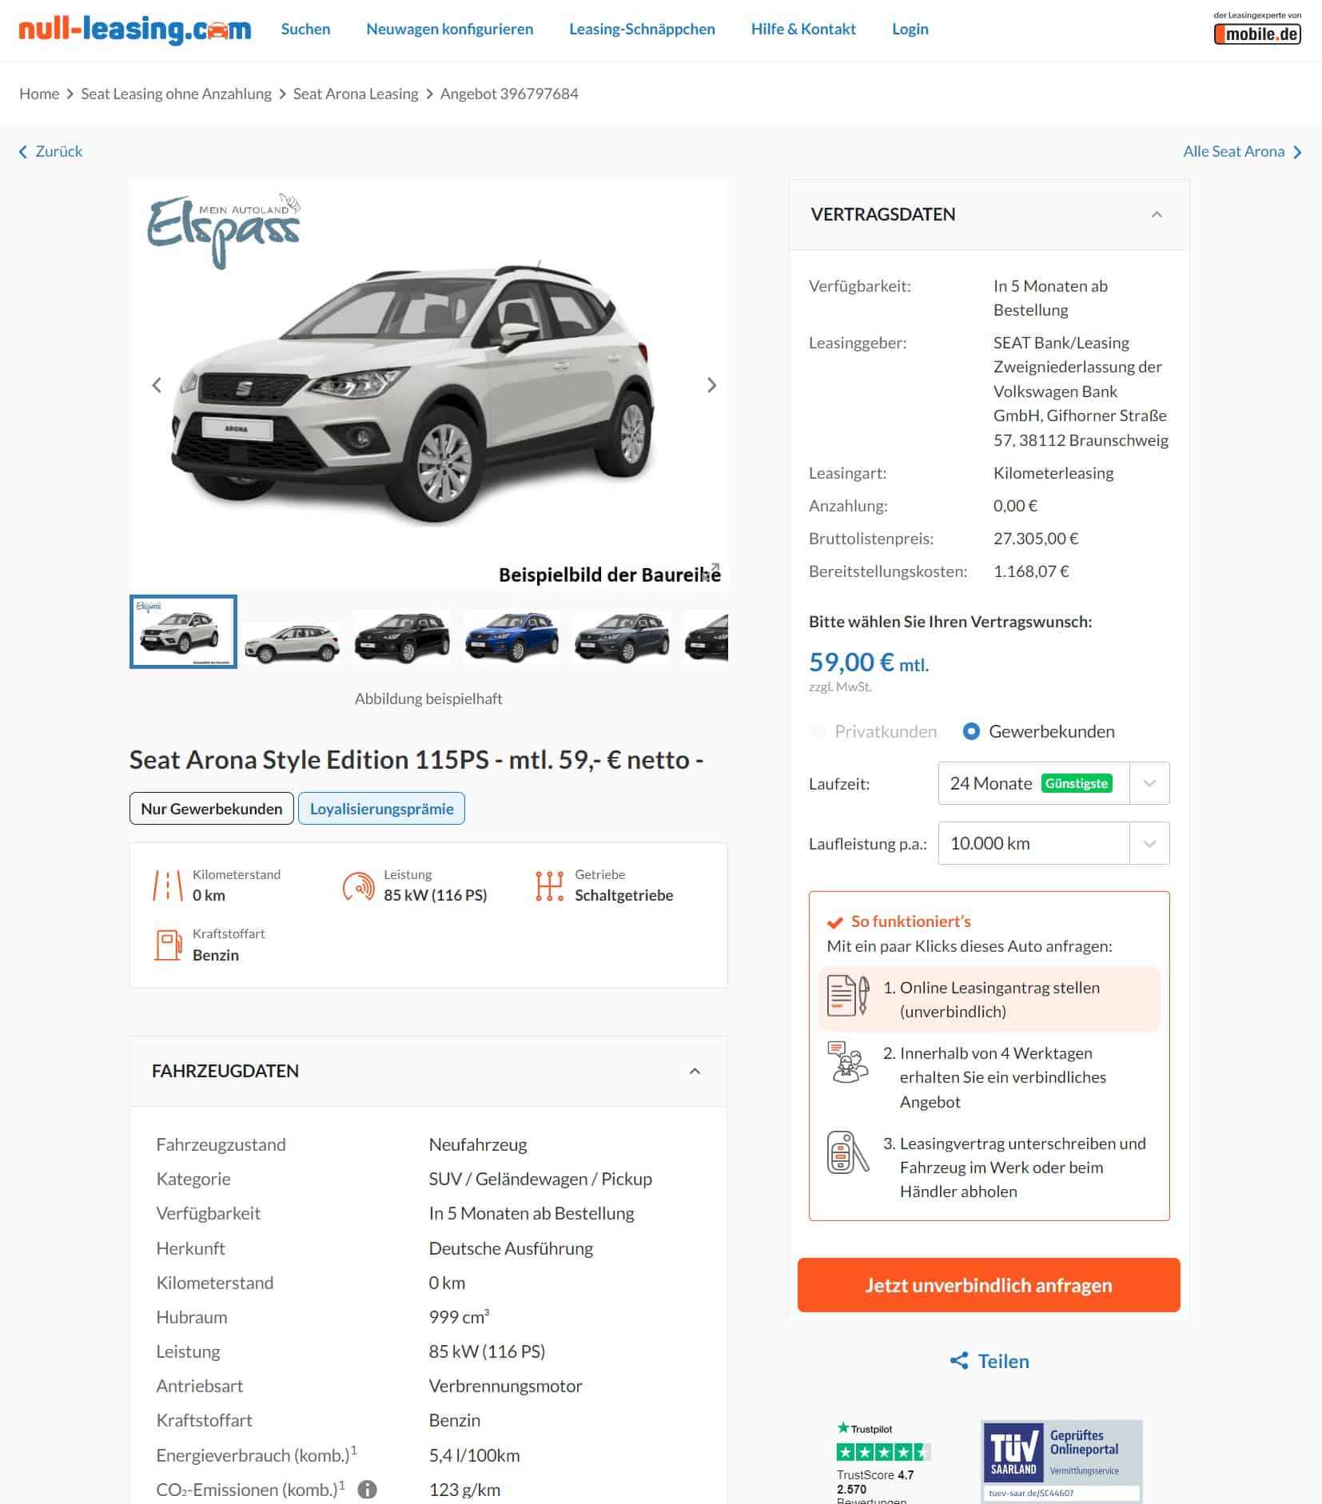Click Jetzt unverbindlich anfragen button
This screenshot has width=1322, height=1504.
pos(989,1285)
